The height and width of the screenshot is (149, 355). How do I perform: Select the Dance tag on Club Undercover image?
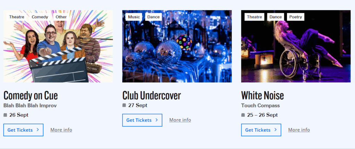pyautogui.click(x=154, y=17)
